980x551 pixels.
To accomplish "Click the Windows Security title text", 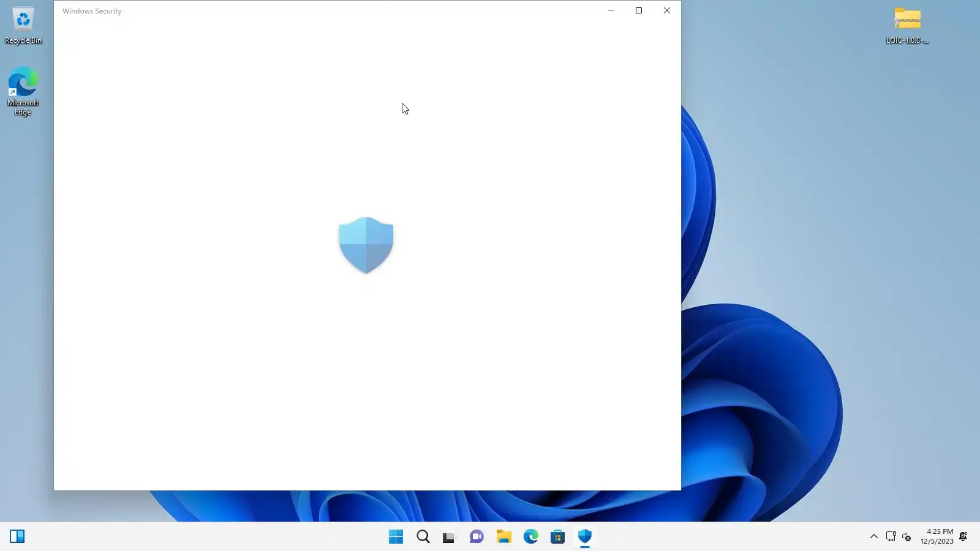I will click(x=92, y=11).
